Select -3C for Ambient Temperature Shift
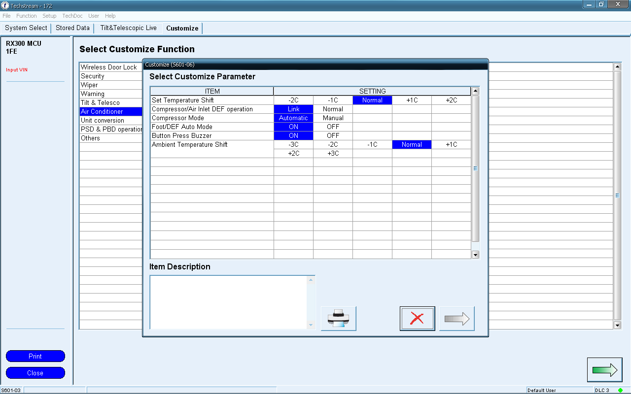Screen dimensions: 631x394 (x=293, y=145)
